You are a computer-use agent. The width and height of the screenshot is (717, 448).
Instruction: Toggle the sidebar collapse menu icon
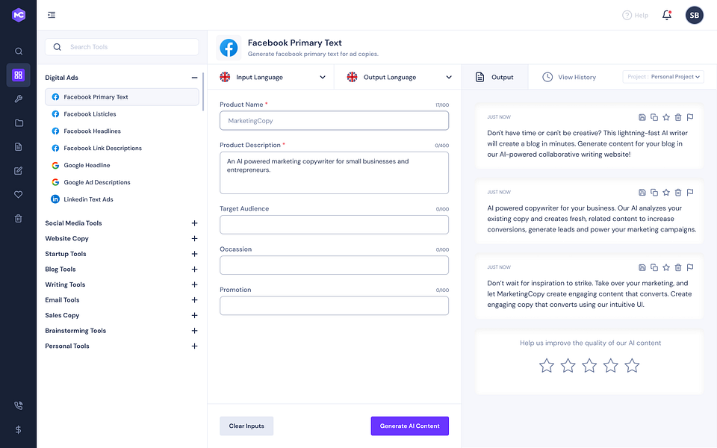52,15
